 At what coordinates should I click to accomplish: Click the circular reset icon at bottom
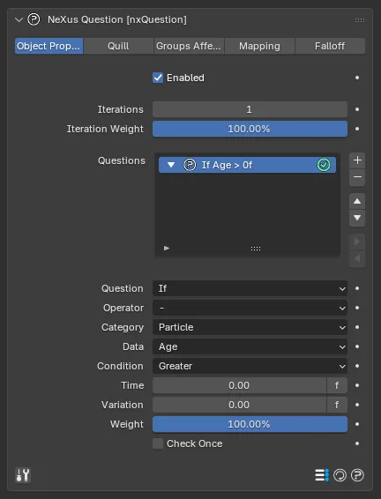340,475
